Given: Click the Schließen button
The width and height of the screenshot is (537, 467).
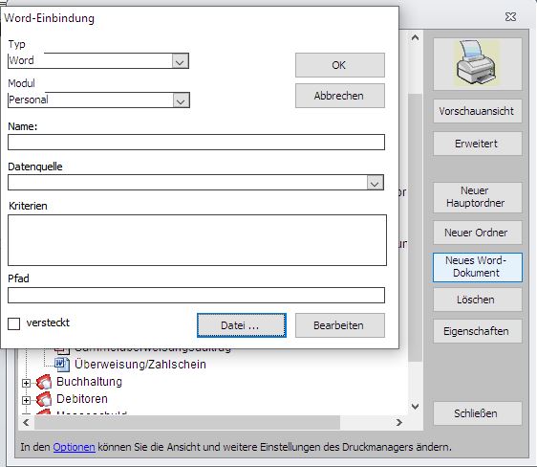Looking at the screenshot, I should (478, 413).
